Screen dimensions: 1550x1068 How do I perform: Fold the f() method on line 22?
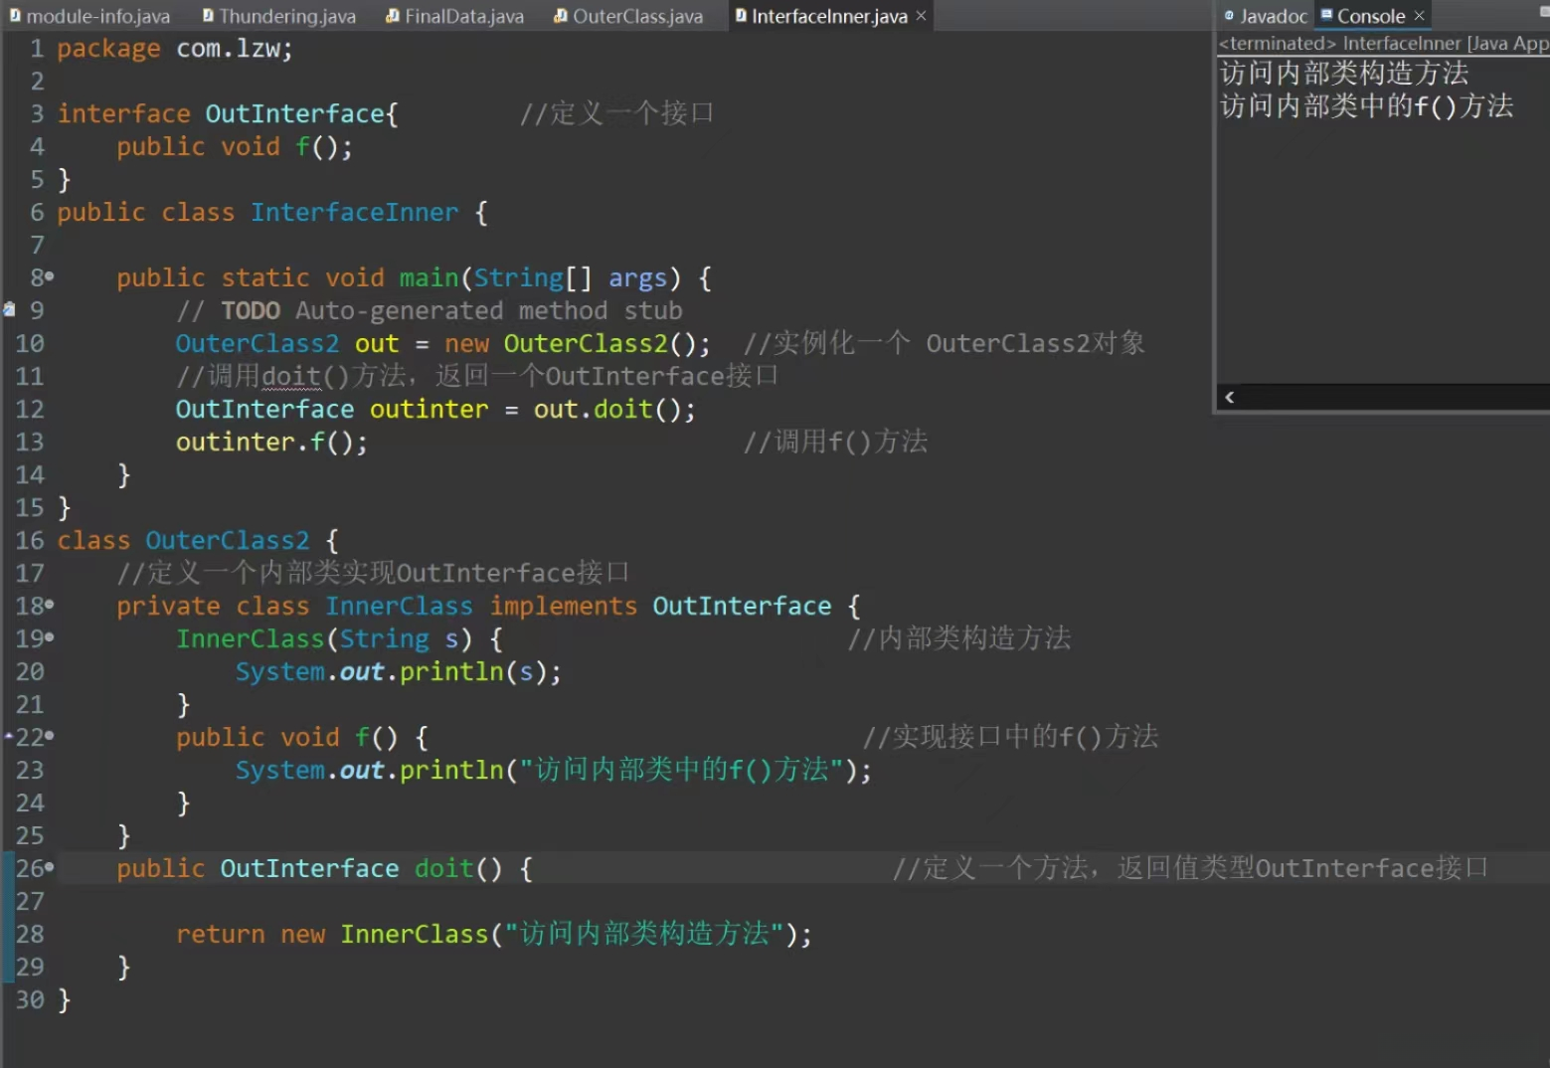50,737
